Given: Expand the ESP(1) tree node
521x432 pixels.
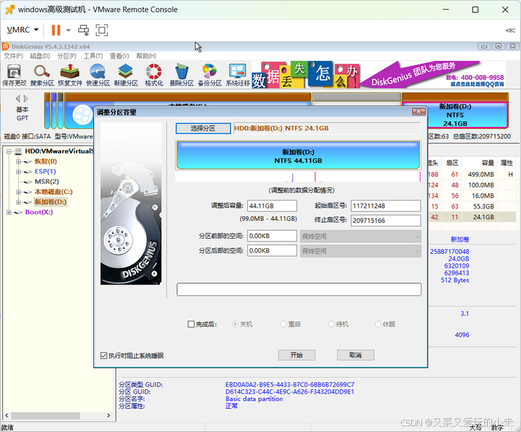Looking at the screenshot, I should [x=19, y=171].
